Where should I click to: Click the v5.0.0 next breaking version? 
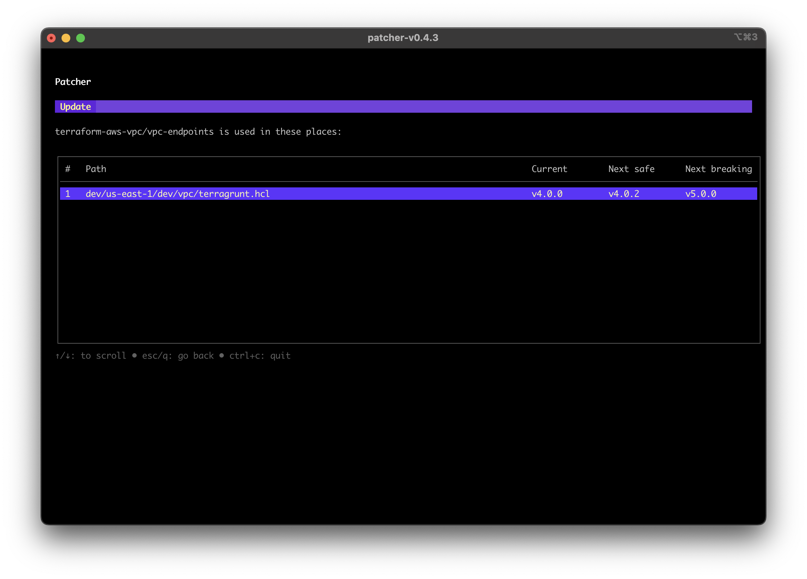click(x=700, y=194)
